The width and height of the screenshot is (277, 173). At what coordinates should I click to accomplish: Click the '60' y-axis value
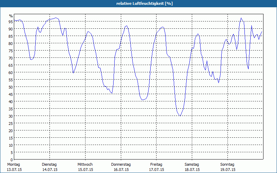tap(11, 73)
